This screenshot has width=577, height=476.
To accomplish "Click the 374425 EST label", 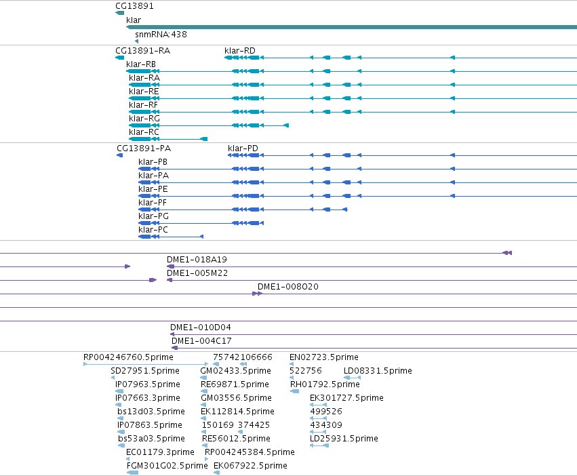I will (254, 425).
